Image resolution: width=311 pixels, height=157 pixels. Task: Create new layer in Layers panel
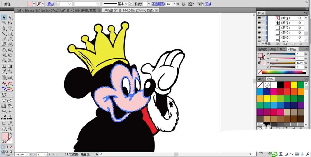pos(293,44)
